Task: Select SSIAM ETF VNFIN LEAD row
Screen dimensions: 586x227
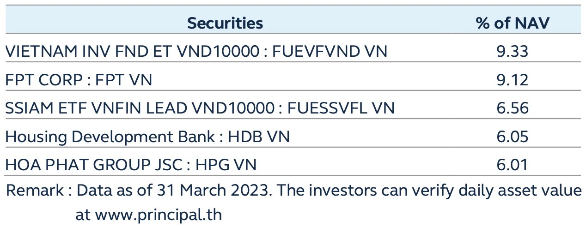Action: tap(293, 108)
